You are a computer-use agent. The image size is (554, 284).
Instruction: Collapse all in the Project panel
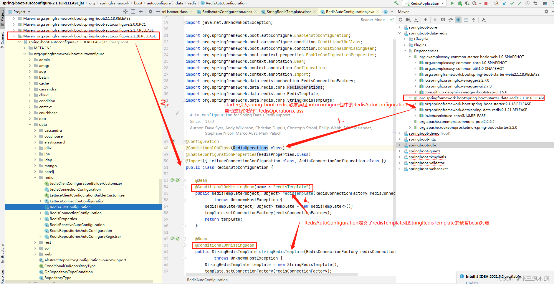coord(141,11)
